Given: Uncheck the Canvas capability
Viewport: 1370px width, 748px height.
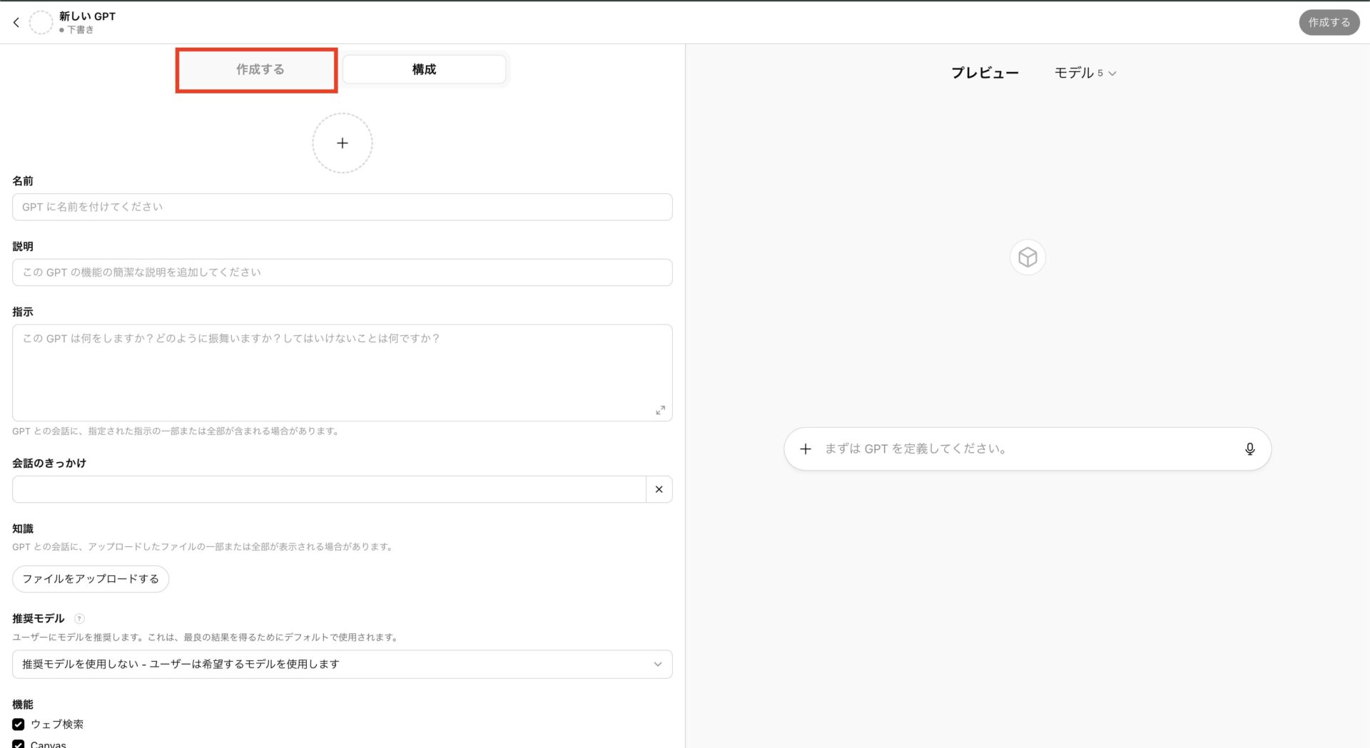Looking at the screenshot, I should (x=18, y=744).
